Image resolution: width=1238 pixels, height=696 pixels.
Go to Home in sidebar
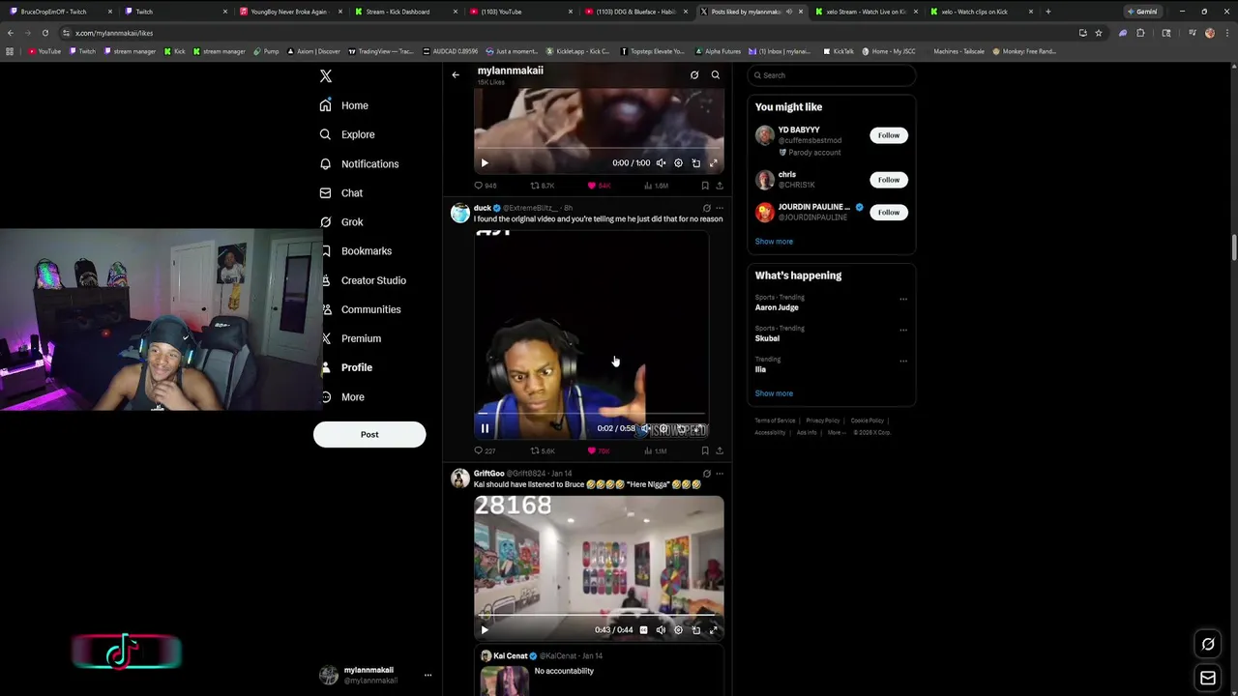(x=344, y=105)
